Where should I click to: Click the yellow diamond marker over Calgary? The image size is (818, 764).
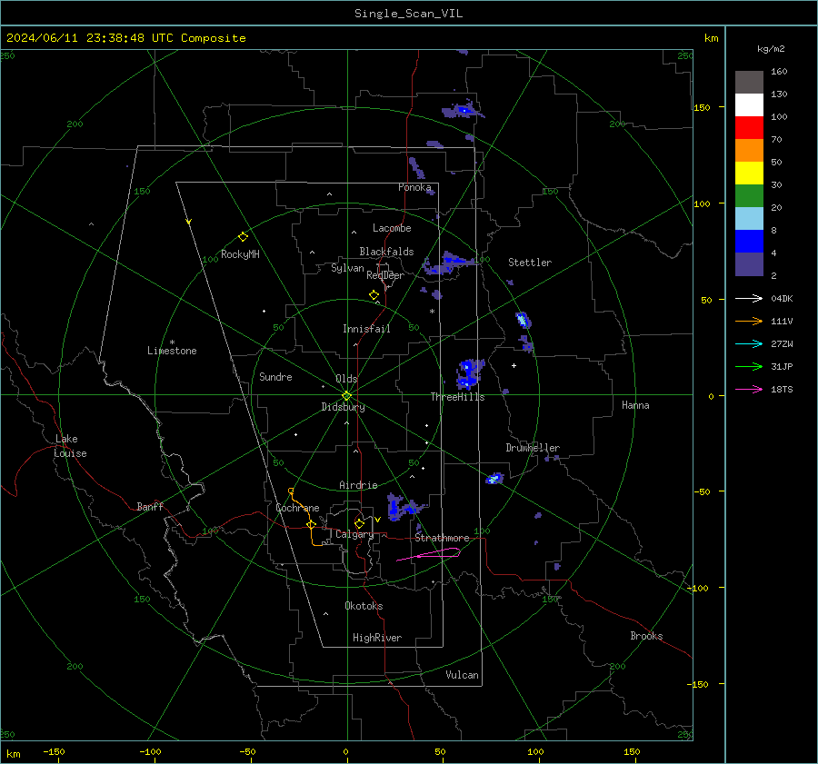pos(359,523)
